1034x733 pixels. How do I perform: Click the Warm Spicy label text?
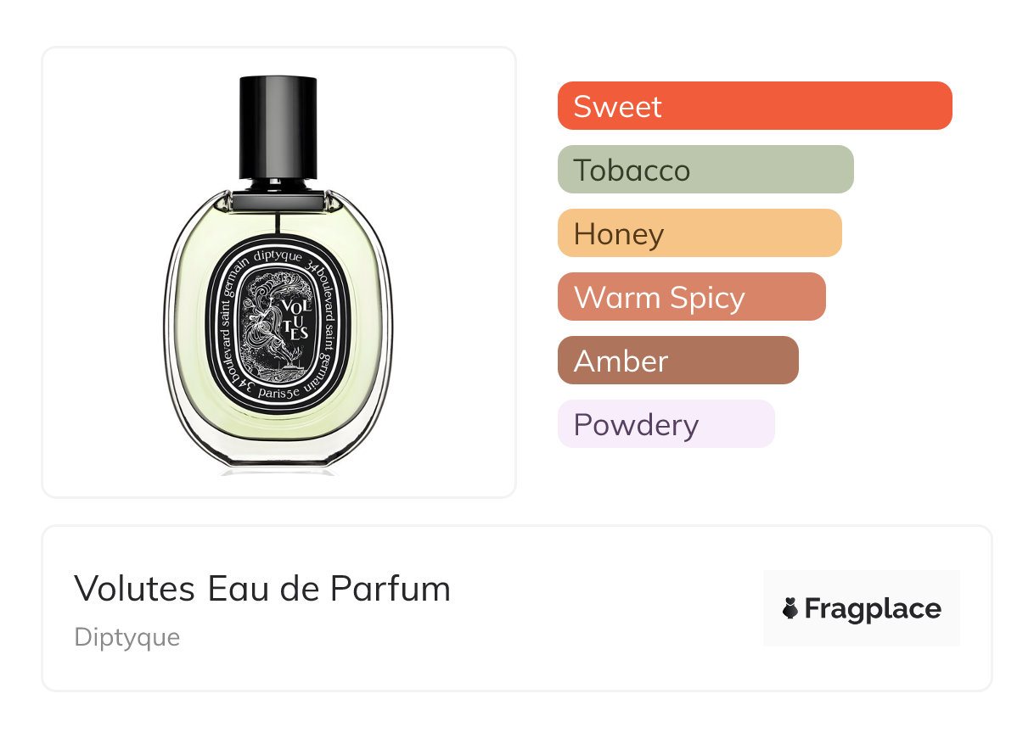[x=659, y=299]
